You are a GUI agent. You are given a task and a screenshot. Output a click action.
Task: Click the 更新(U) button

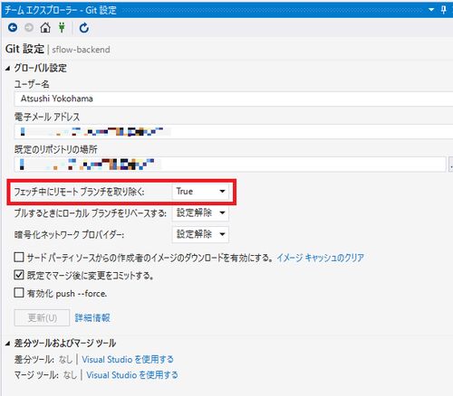pyautogui.click(x=42, y=317)
